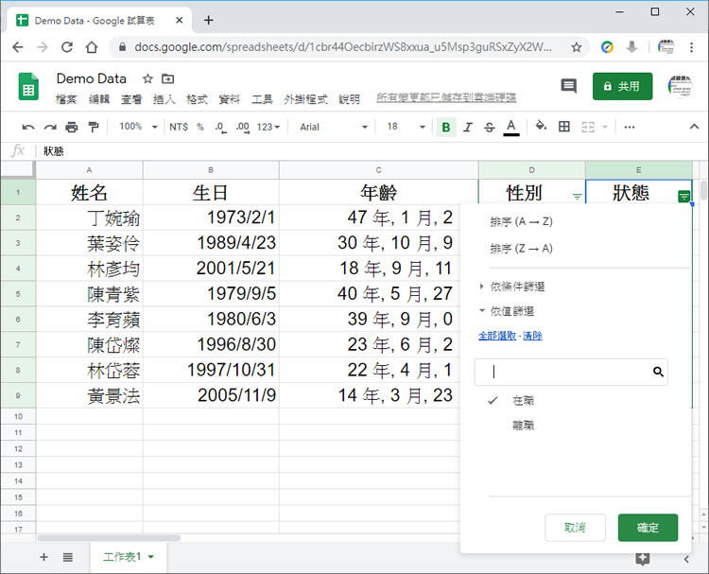Open the comments history icon
The image size is (709, 574).
[x=568, y=86]
